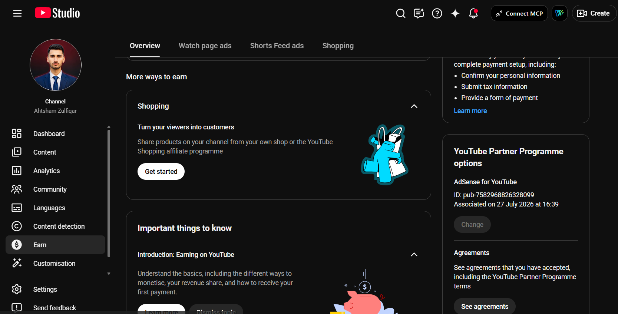Click the Connect MCP button
Image resolution: width=618 pixels, height=314 pixels.
pos(519,13)
